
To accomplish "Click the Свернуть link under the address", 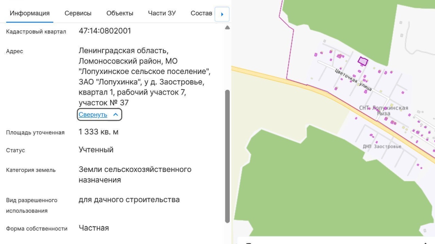I will (93, 115).
